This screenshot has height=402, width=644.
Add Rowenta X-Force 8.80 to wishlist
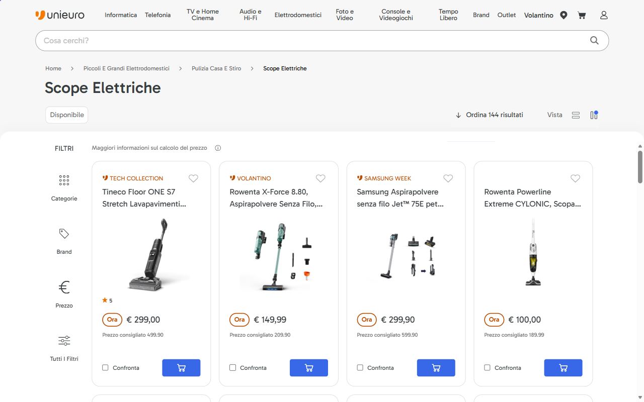click(x=320, y=178)
